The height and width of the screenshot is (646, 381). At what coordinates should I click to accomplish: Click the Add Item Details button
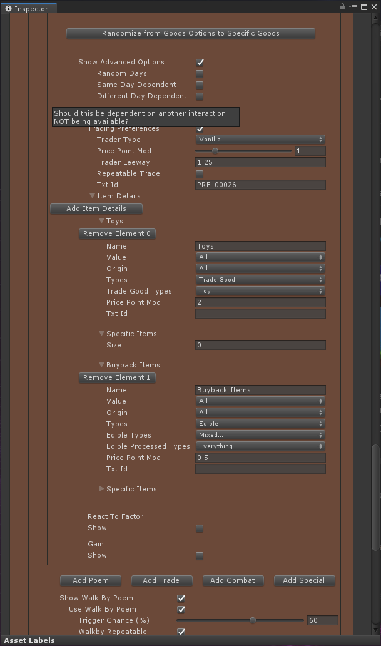96,209
